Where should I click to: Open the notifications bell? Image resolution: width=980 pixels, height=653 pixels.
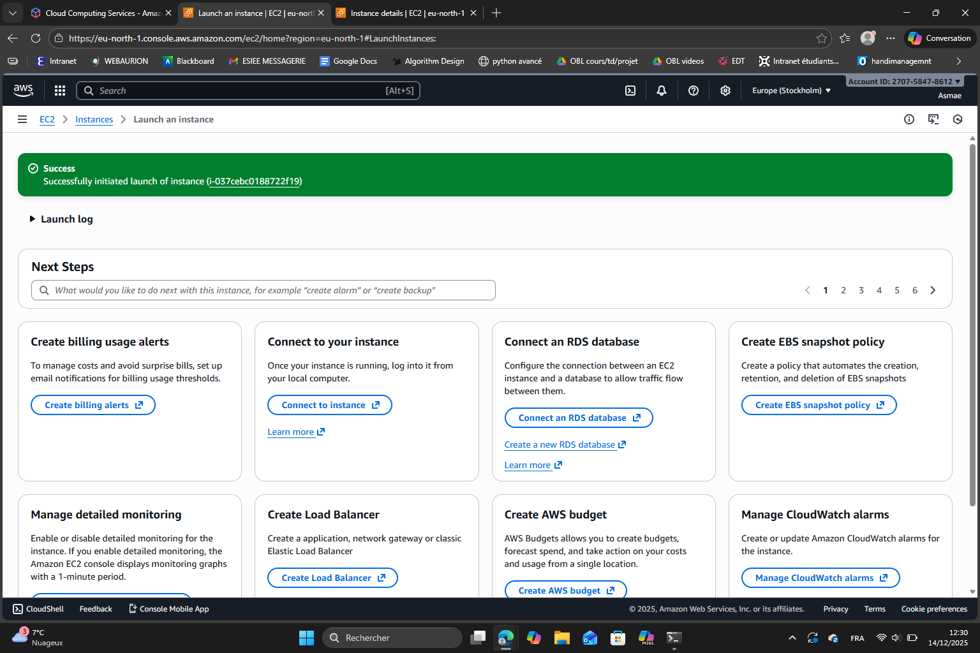pos(662,90)
